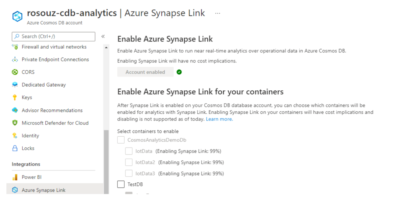The image size is (411, 204).
Task: Click the Azure Cosmos DB account icon
Action: click(x=17, y=16)
